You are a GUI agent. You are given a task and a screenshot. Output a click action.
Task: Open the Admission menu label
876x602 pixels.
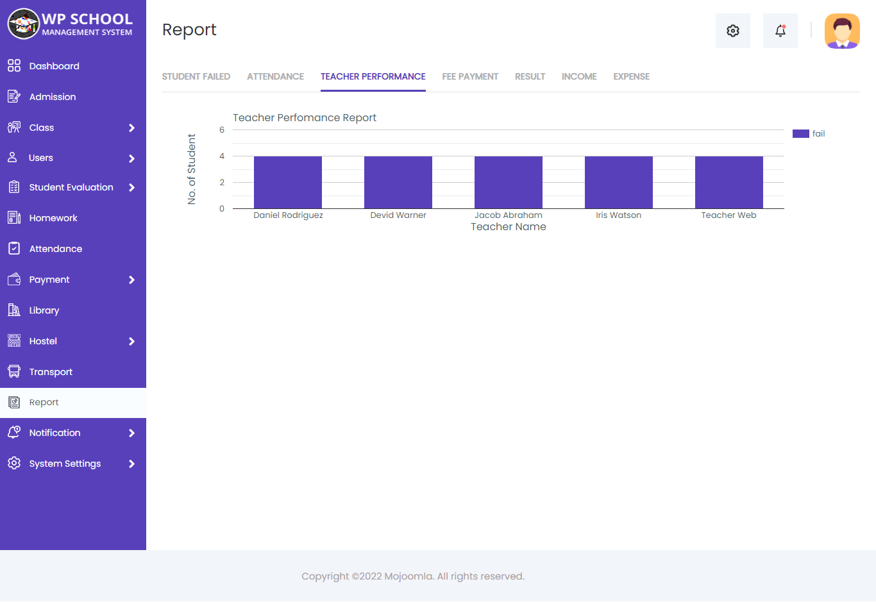(53, 97)
